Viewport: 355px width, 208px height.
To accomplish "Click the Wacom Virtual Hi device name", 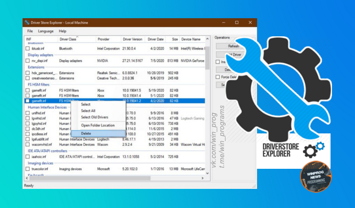I will (193, 144).
